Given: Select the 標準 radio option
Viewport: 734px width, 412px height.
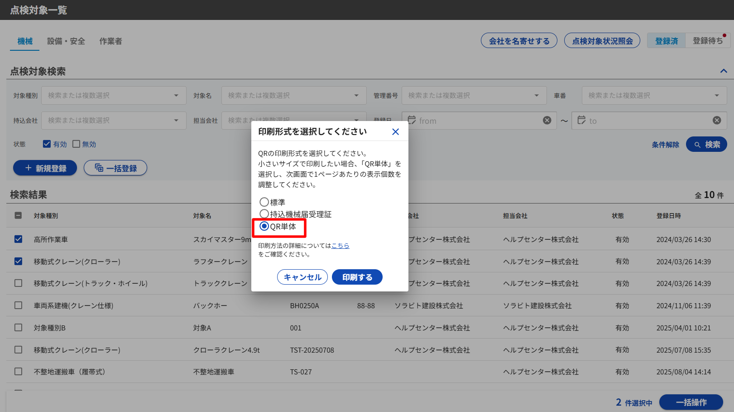Looking at the screenshot, I should pyautogui.click(x=264, y=202).
